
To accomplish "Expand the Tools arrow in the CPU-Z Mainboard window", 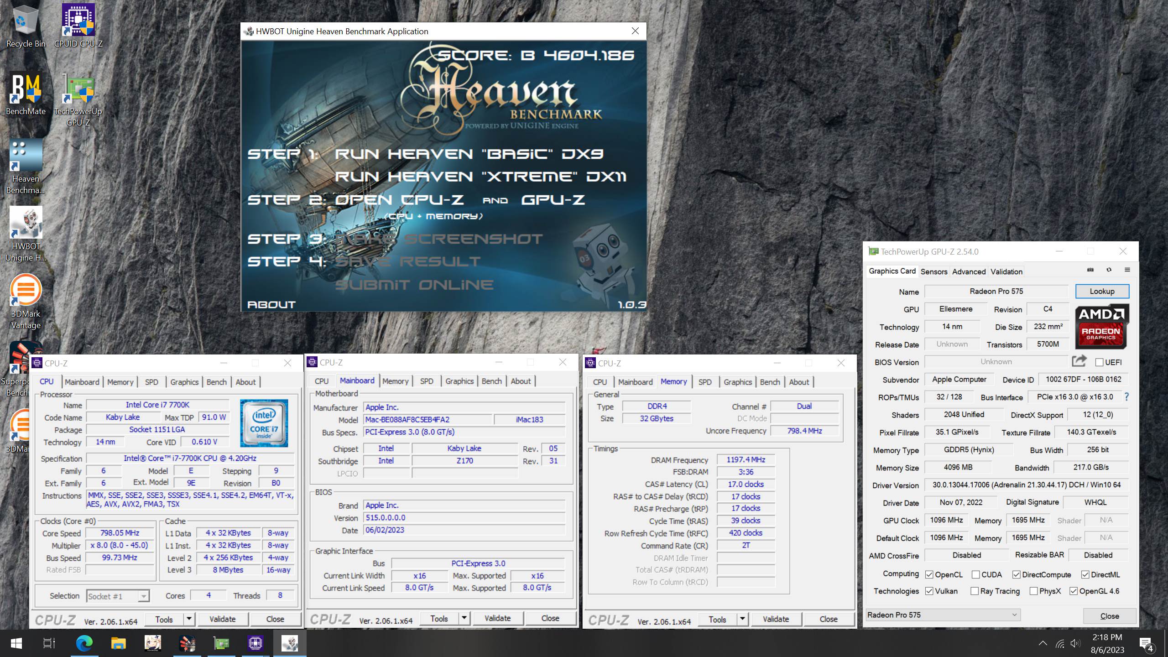I will click(x=464, y=618).
